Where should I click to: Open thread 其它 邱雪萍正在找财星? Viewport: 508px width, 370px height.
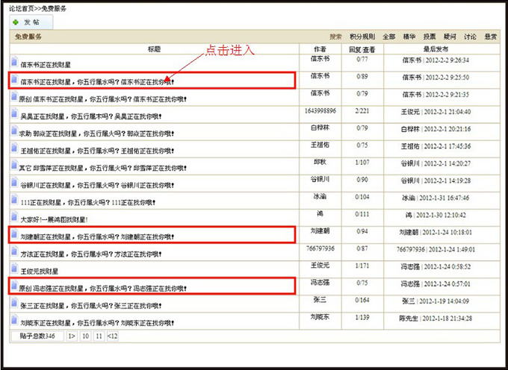pos(102,168)
